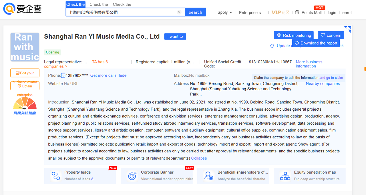The height and width of the screenshot is (195, 366).
Task: Open More business information link
Action: click(309, 64)
